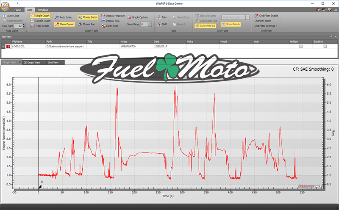This screenshot has width=339, height=210.
Task: Sort by FileName column header
Action: tap(28, 41)
